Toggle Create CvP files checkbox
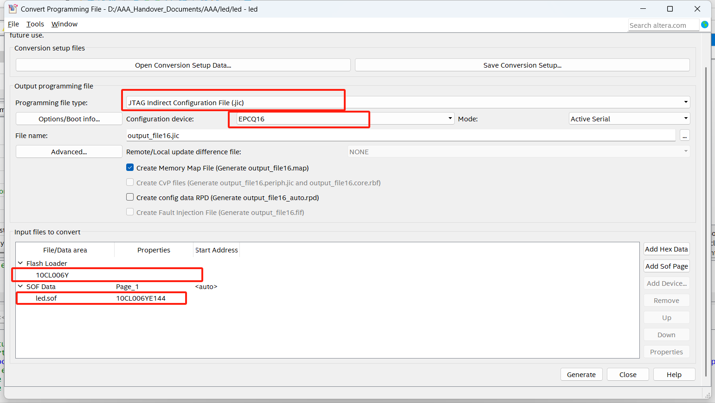Screen dimensions: 715x403 click(x=130, y=183)
